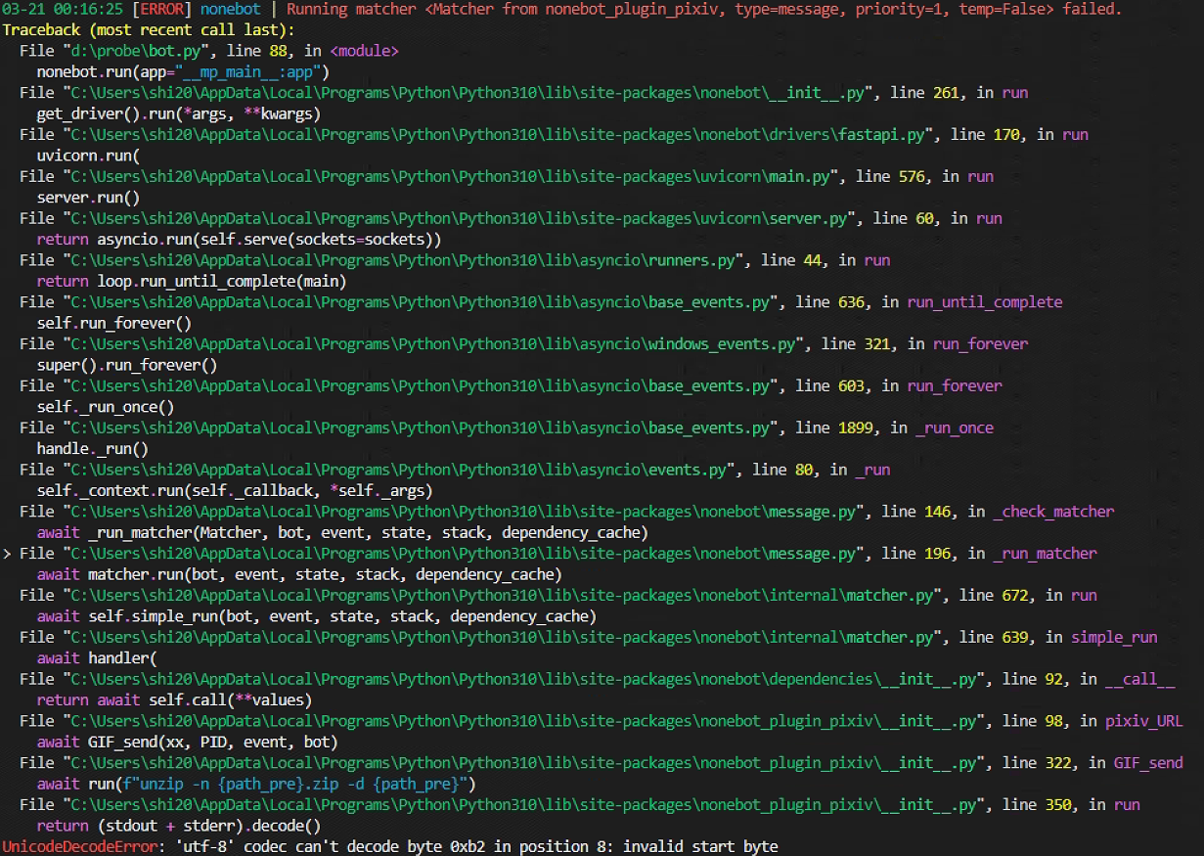
Task: Select the 'handle._run()' code line
Action: click(92, 449)
